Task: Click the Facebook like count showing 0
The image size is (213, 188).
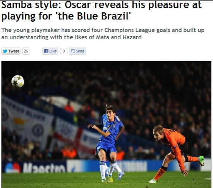Action: (x=64, y=51)
